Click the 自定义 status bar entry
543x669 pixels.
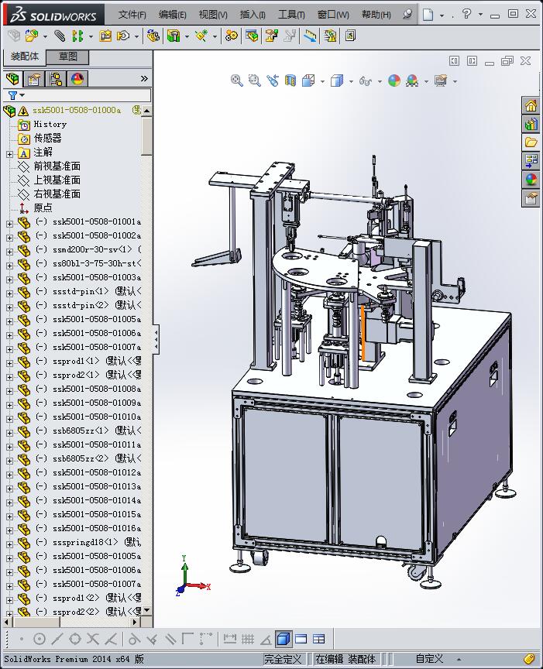[x=429, y=658]
